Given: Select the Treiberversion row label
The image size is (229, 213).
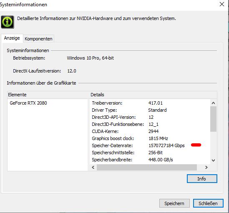Looking at the screenshot, I should [x=107, y=103].
